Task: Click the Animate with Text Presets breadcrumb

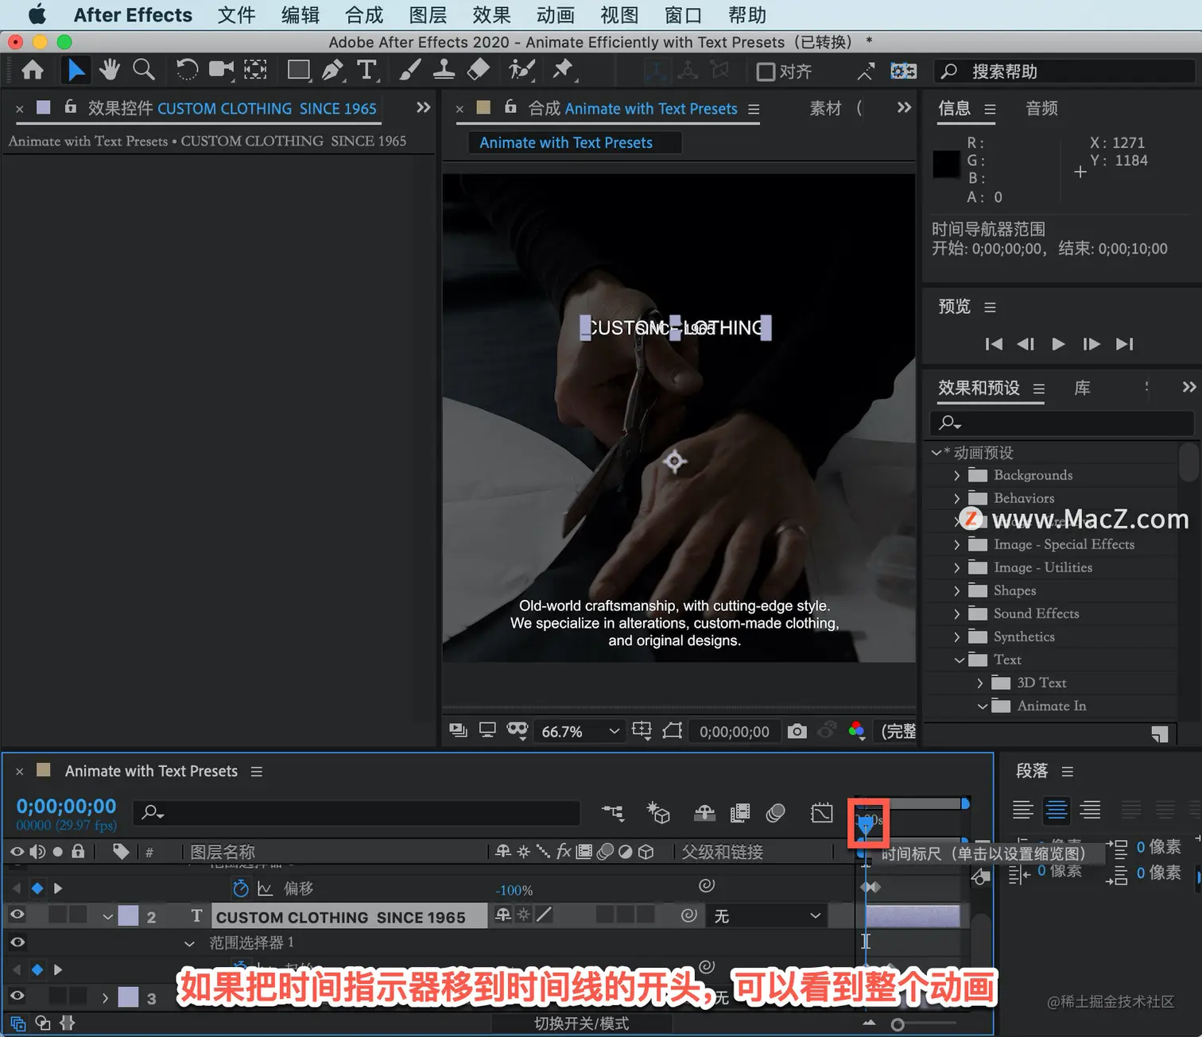Action: point(566,142)
